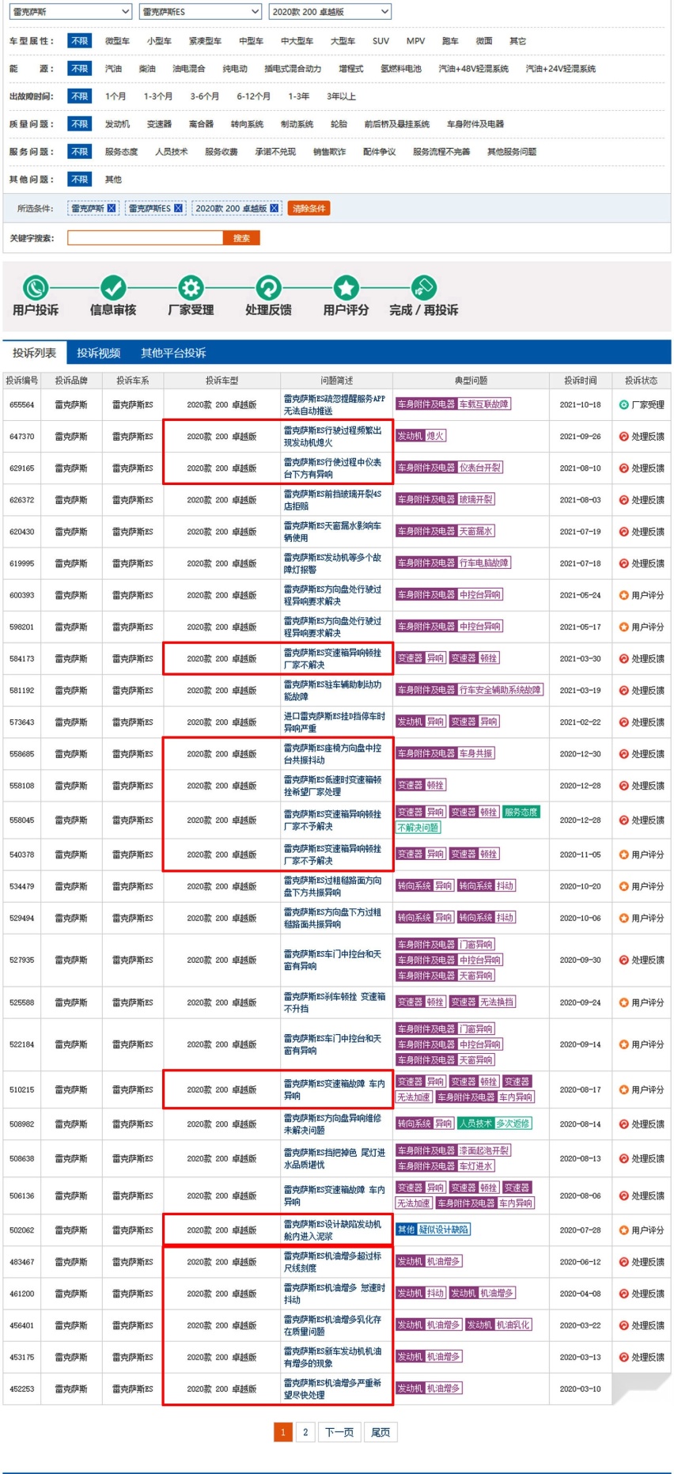Switch to the 投诉列表 tab

coord(35,353)
